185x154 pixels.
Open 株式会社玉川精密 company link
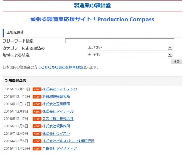coord(56,104)
